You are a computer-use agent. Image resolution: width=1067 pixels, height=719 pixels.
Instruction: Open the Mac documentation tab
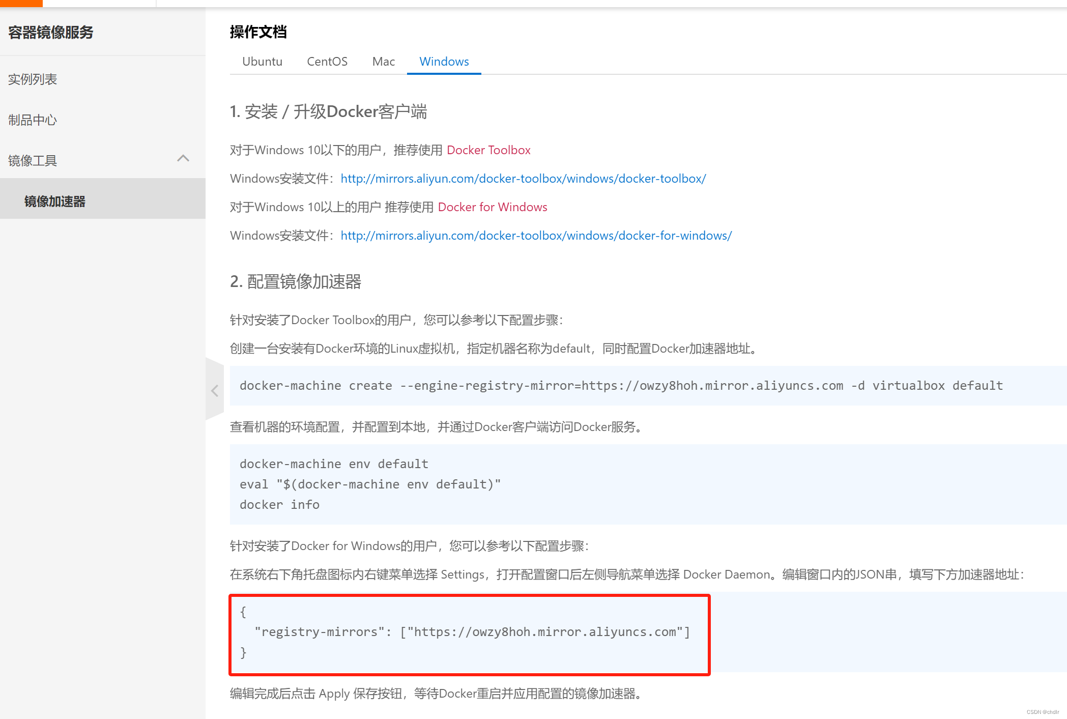click(383, 62)
